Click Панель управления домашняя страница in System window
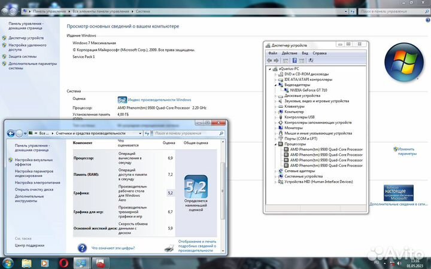Image resolution: width=431 pixels, height=269 pixels. 26,26
